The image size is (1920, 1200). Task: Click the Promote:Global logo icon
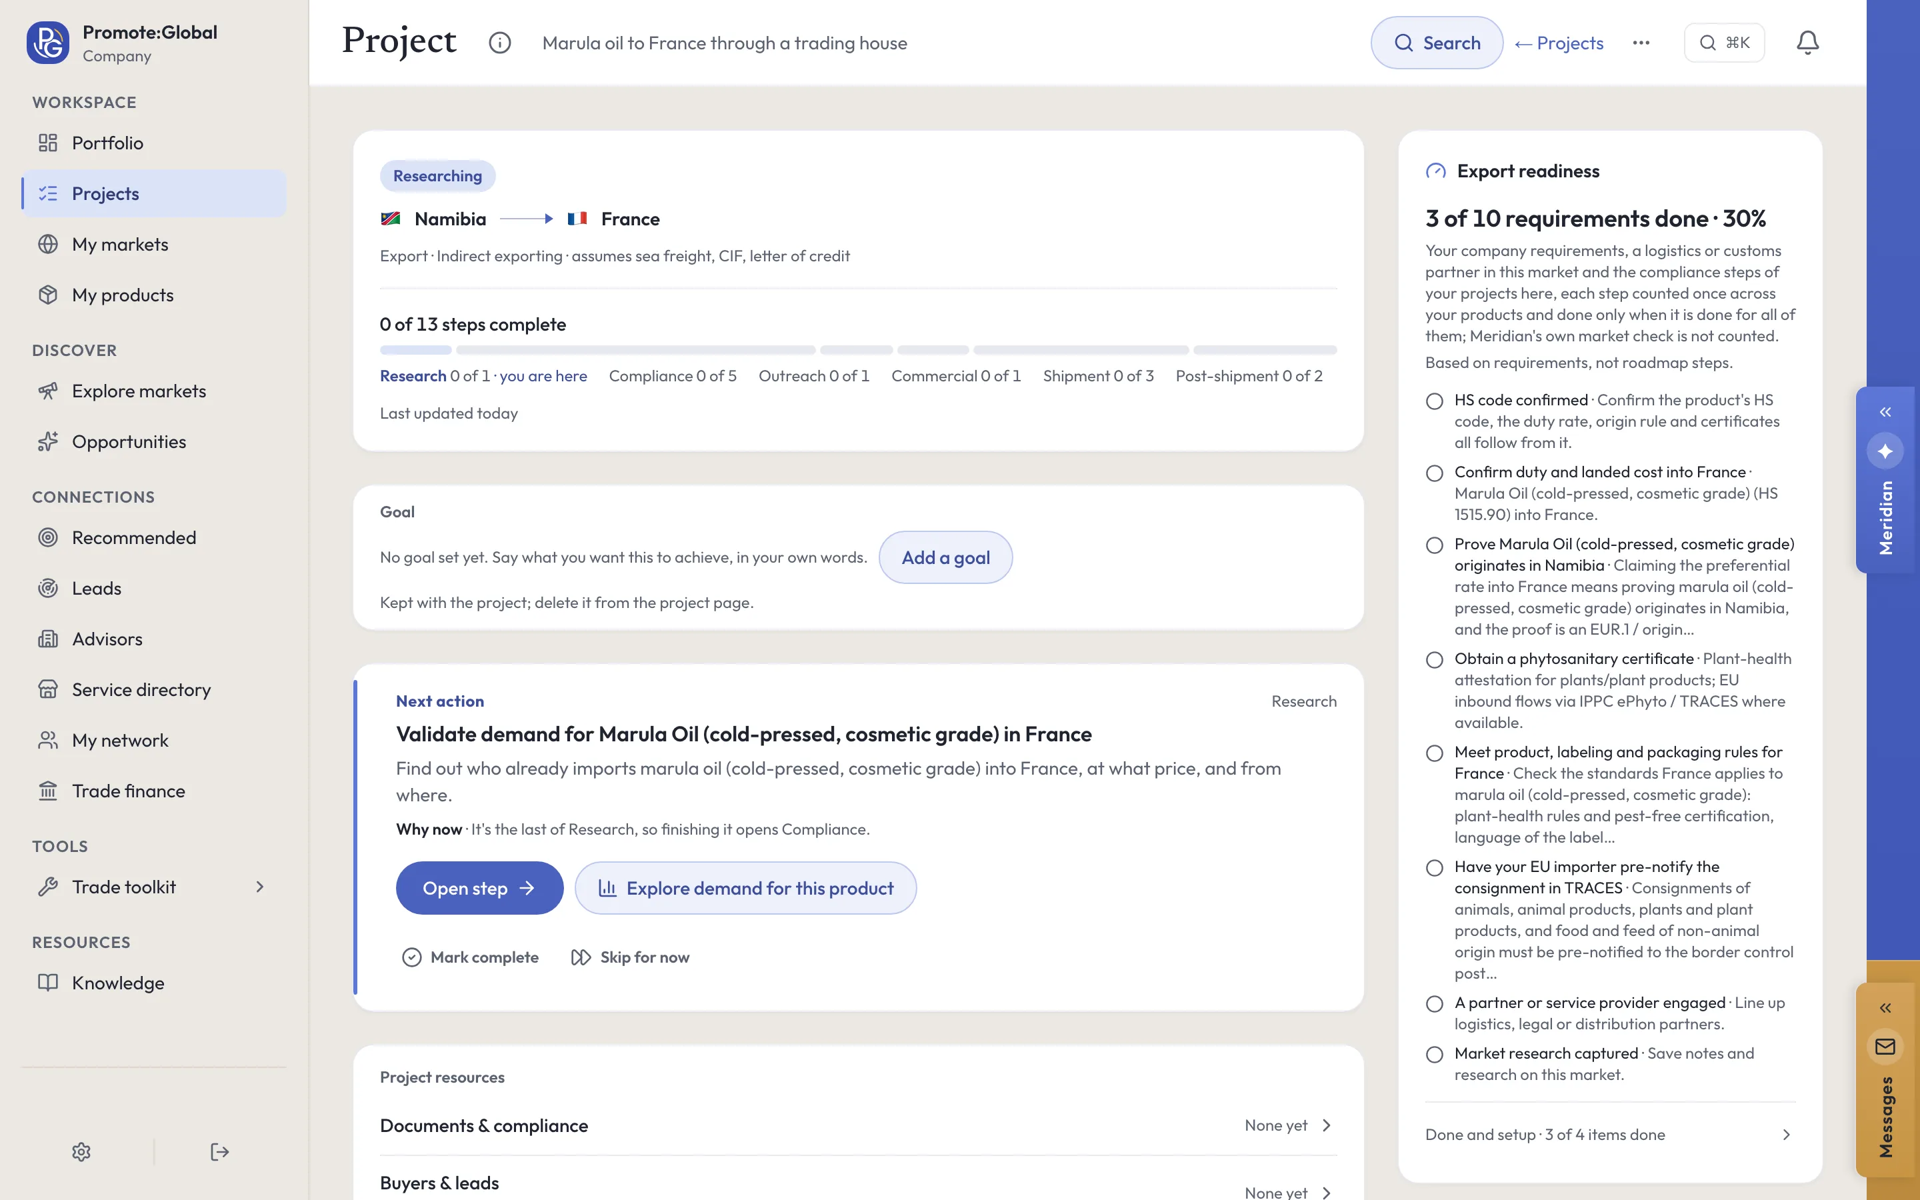tap(47, 43)
